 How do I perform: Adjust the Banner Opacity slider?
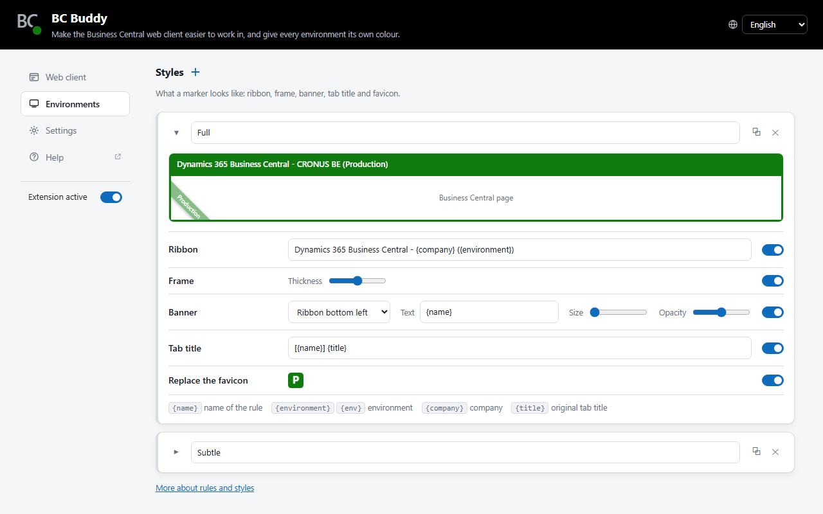[721, 312]
